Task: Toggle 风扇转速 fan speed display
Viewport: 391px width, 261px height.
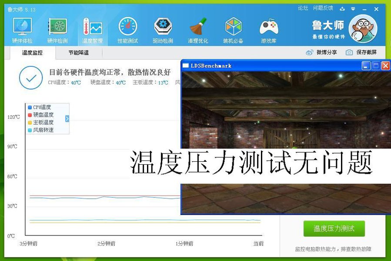Action: coord(40,130)
